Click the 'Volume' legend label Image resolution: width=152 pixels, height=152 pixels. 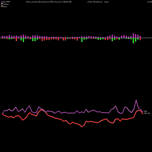(x=6, y=4)
